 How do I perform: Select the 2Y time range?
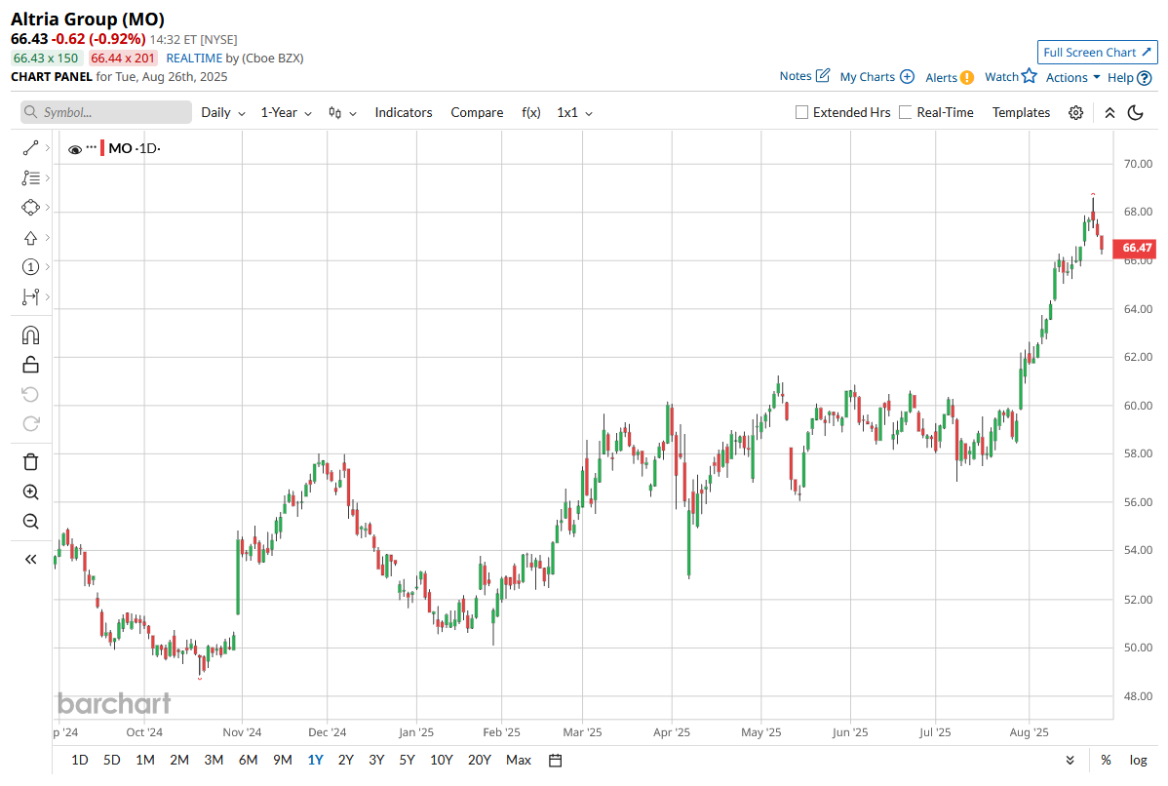tap(346, 760)
